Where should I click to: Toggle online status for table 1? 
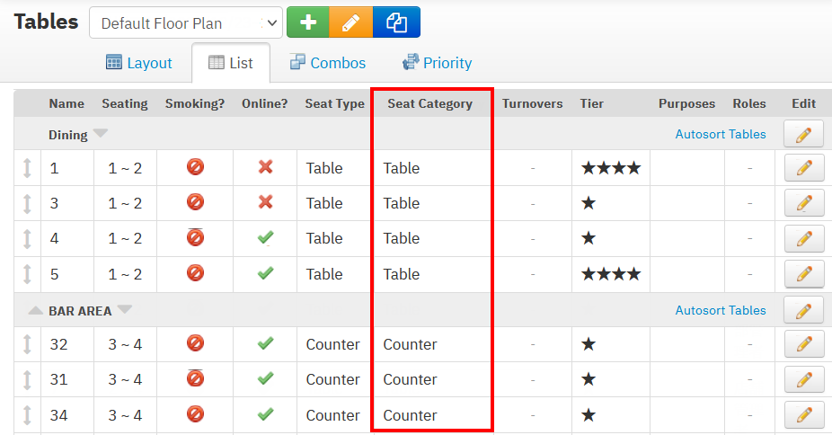click(x=265, y=167)
